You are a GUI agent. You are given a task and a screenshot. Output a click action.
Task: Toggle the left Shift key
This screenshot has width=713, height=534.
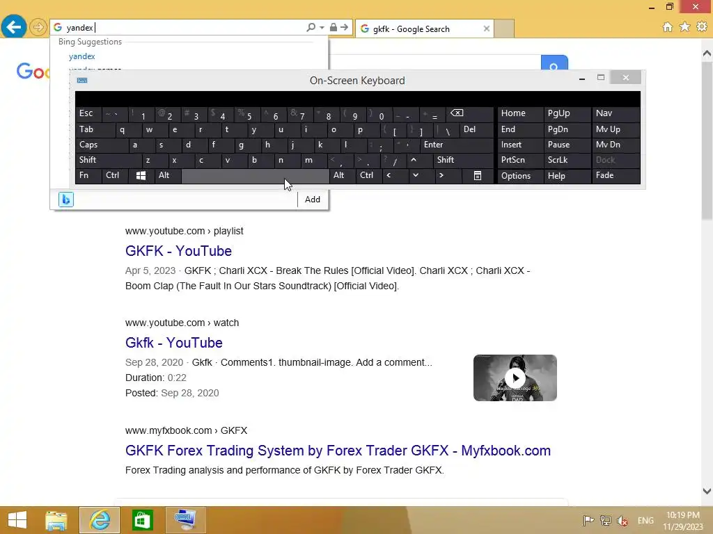point(109,160)
